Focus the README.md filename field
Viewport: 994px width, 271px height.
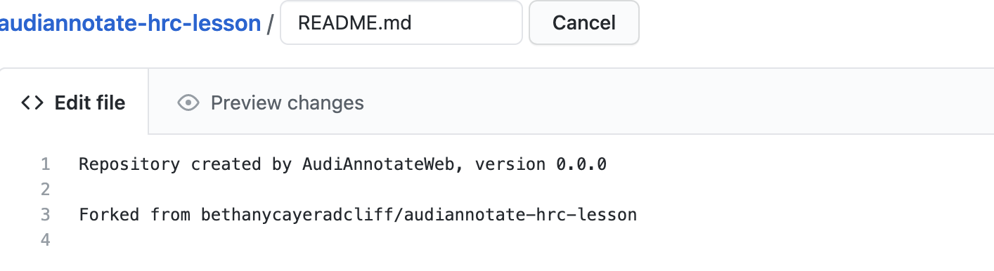click(x=401, y=22)
